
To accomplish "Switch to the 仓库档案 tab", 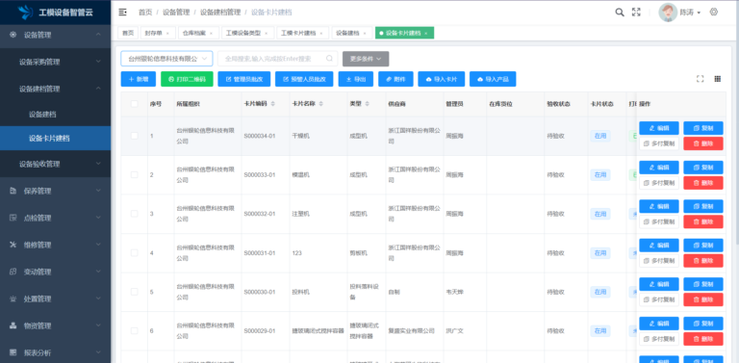I will click(198, 33).
